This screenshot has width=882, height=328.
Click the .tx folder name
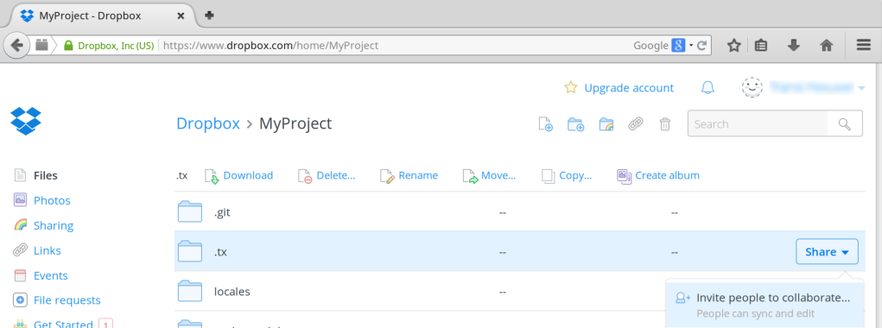[x=220, y=252]
